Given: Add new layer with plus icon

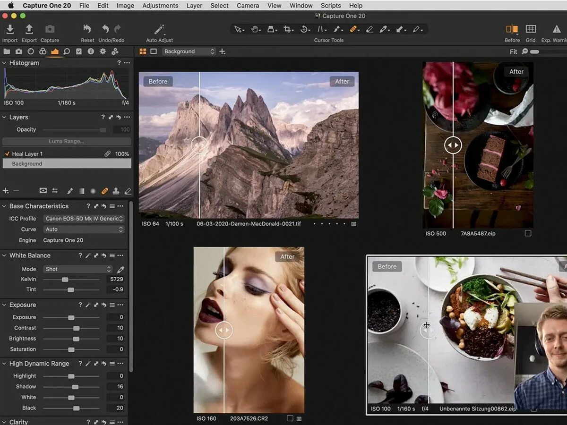Looking at the screenshot, I should 6,191.
